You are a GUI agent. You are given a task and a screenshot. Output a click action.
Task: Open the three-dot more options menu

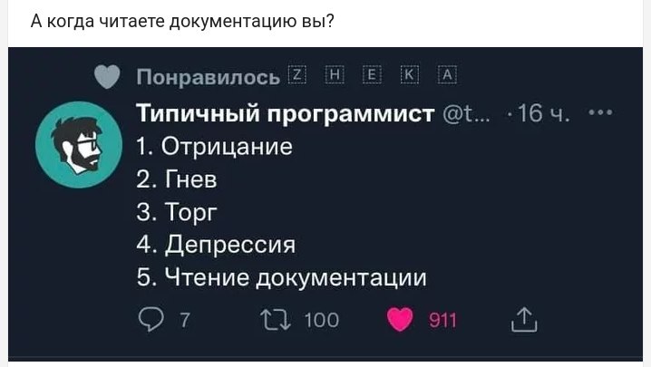tap(600, 112)
